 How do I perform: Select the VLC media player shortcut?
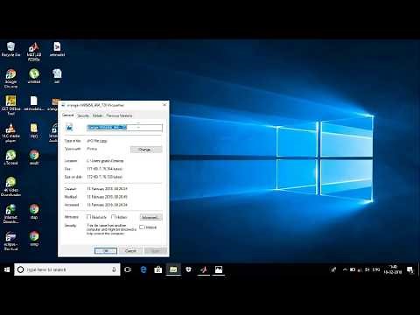10,133
